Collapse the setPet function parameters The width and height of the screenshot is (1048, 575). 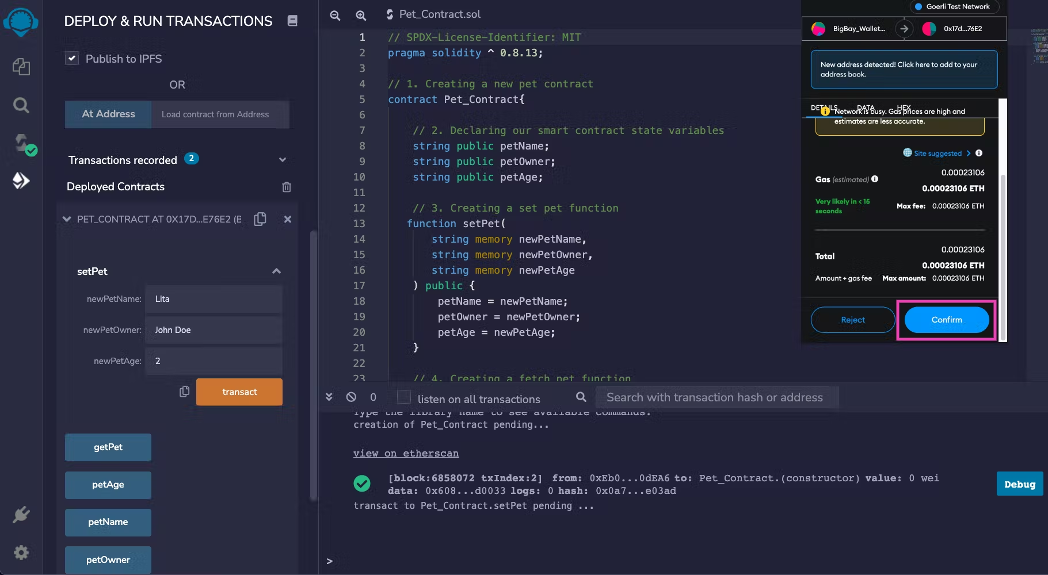[x=276, y=271]
